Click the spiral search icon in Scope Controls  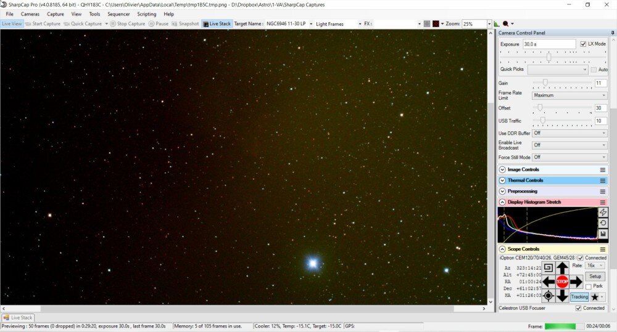[x=548, y=268]
